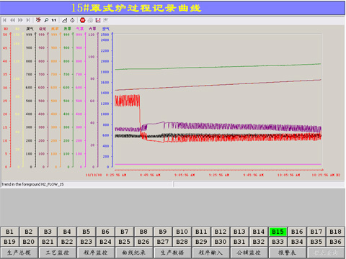Jump to first data record in trend
Screen dimensions: 346x259
(x=4, y=20)
